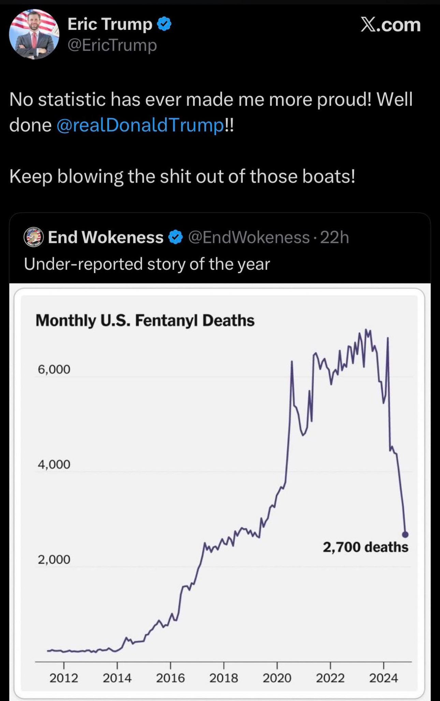Click the 'Under-reported story of the year' text
This screenshot has height=701, width=440.
click(x=147, y=264)
